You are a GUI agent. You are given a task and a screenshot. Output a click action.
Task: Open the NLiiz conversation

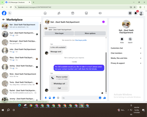tap(20, 75)
